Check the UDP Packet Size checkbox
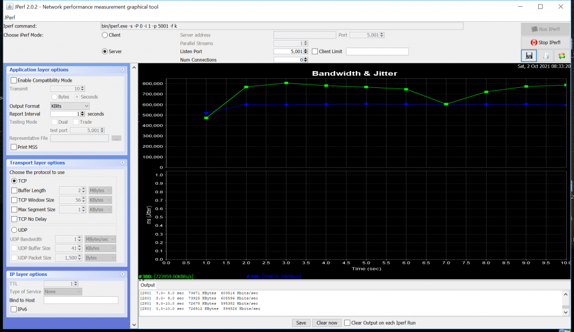The image size is (574, 332). [x=14, y=258]
